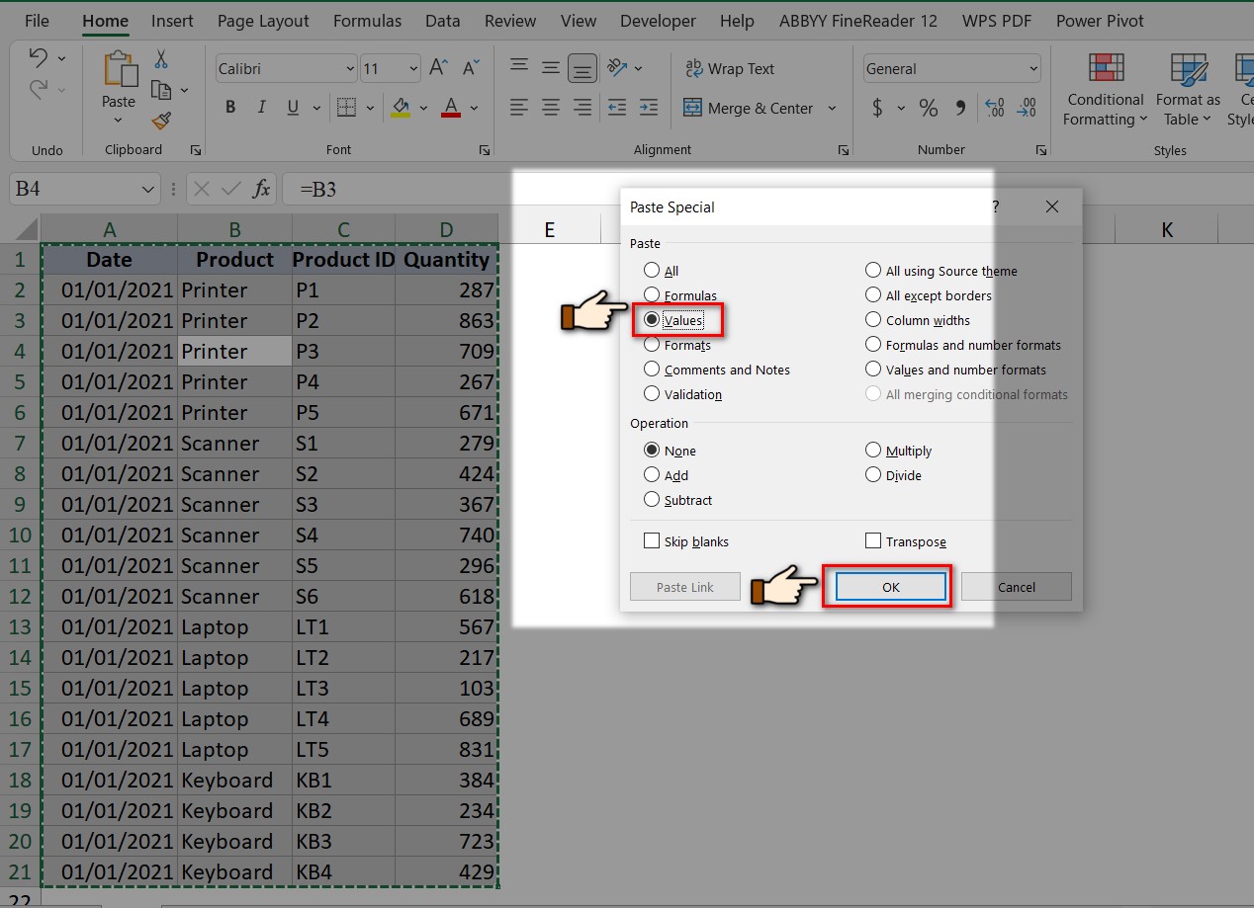The width and height of the screenshot is (1254, 908).
Task: Apply Italic formatting
Action: click(261, 108)
